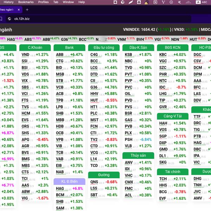The width and height of the screenshot is (211, 211).
Task: Open the cloud icon in menu bar
Action: point(188,2)
